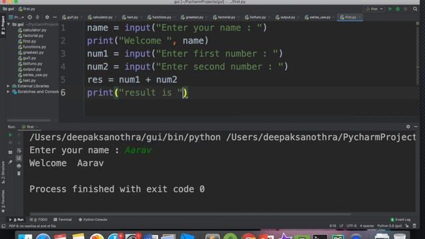Open the Terminal tool window
Viewport: 425px width, 239px height.
point(62,220)
